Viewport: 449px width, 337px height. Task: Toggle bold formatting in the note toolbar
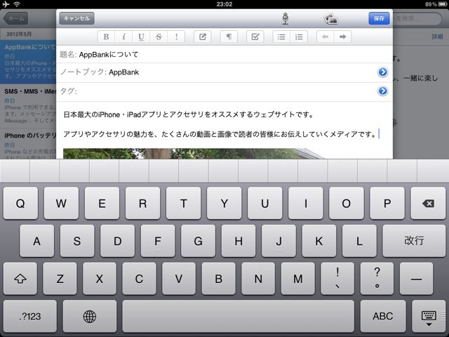coord(106,37)
